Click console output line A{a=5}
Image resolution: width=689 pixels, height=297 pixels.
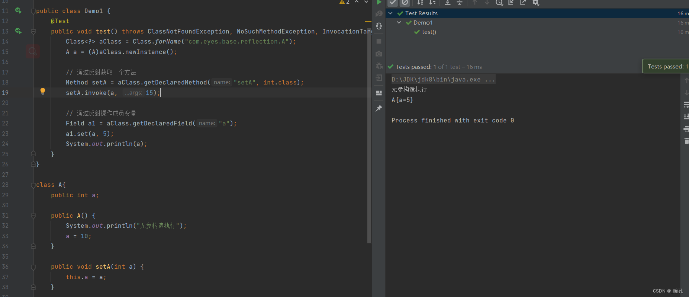pyautogui.click(x=402, y=100)
